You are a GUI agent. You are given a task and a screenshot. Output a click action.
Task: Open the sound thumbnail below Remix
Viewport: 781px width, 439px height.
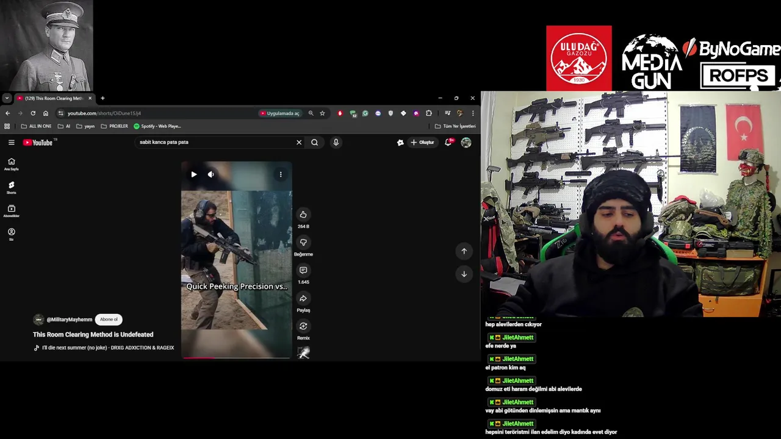pyautogui.click(x=303, y=352)
